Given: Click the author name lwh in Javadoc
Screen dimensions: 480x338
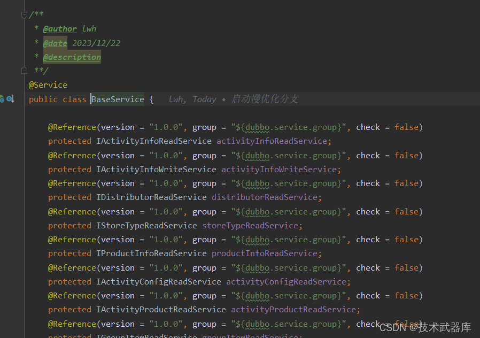Looking at the screenshot, I should pos(89,29).
